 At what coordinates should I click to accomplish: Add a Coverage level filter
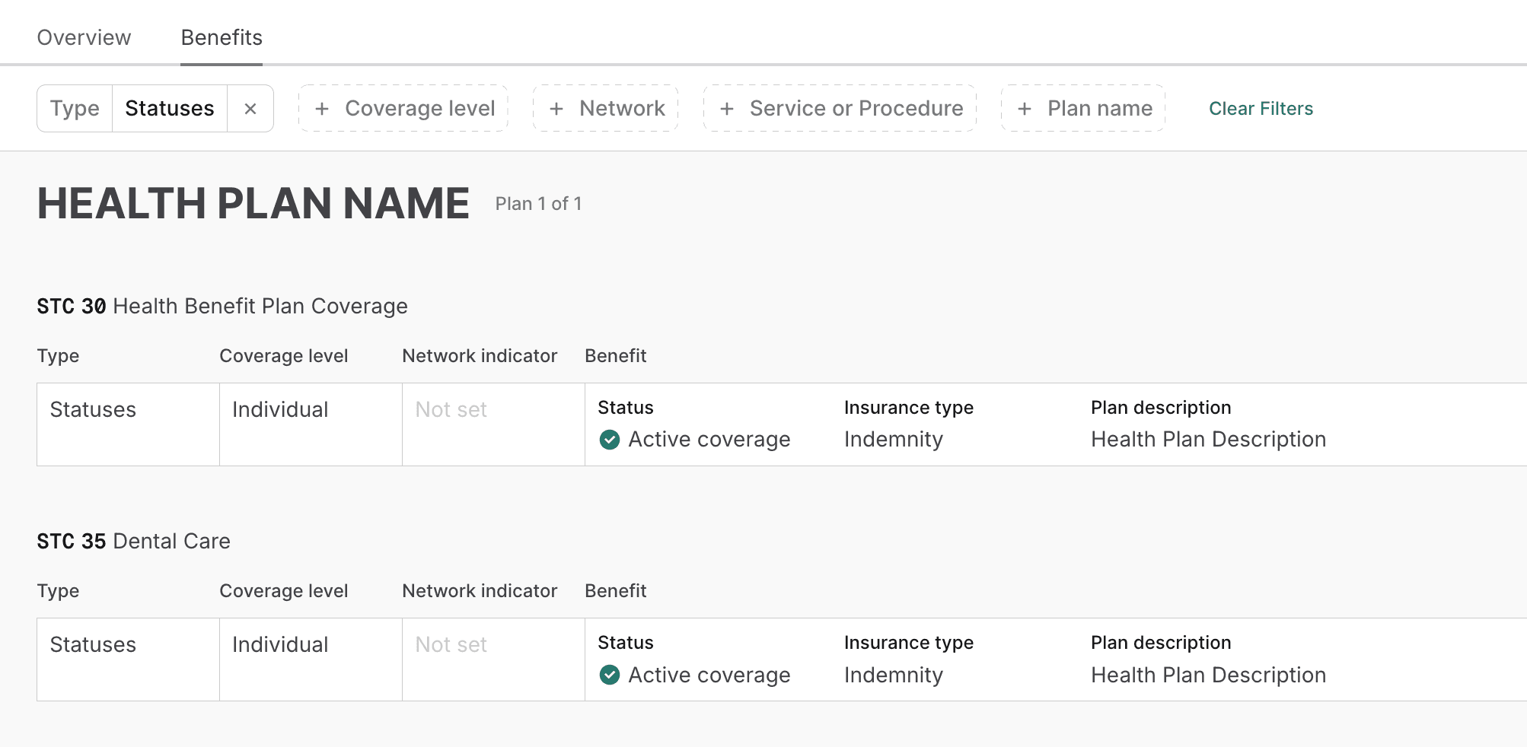419,109
